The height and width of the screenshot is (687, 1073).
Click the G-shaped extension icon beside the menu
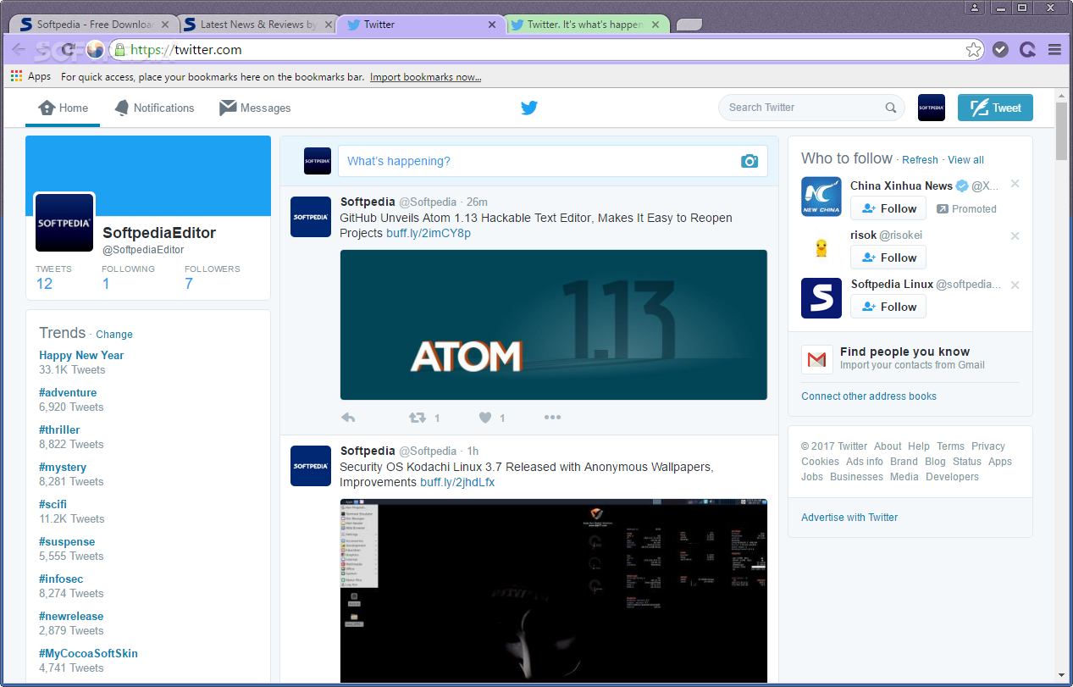point(1027,49)
